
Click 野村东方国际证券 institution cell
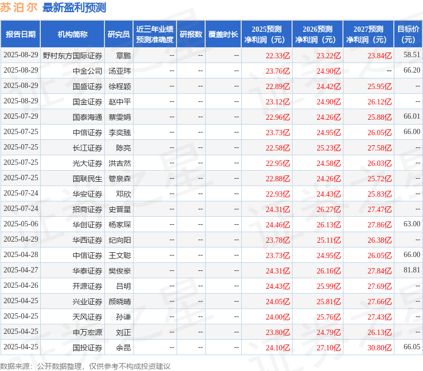pyautogui.click(x=72, y=56)
